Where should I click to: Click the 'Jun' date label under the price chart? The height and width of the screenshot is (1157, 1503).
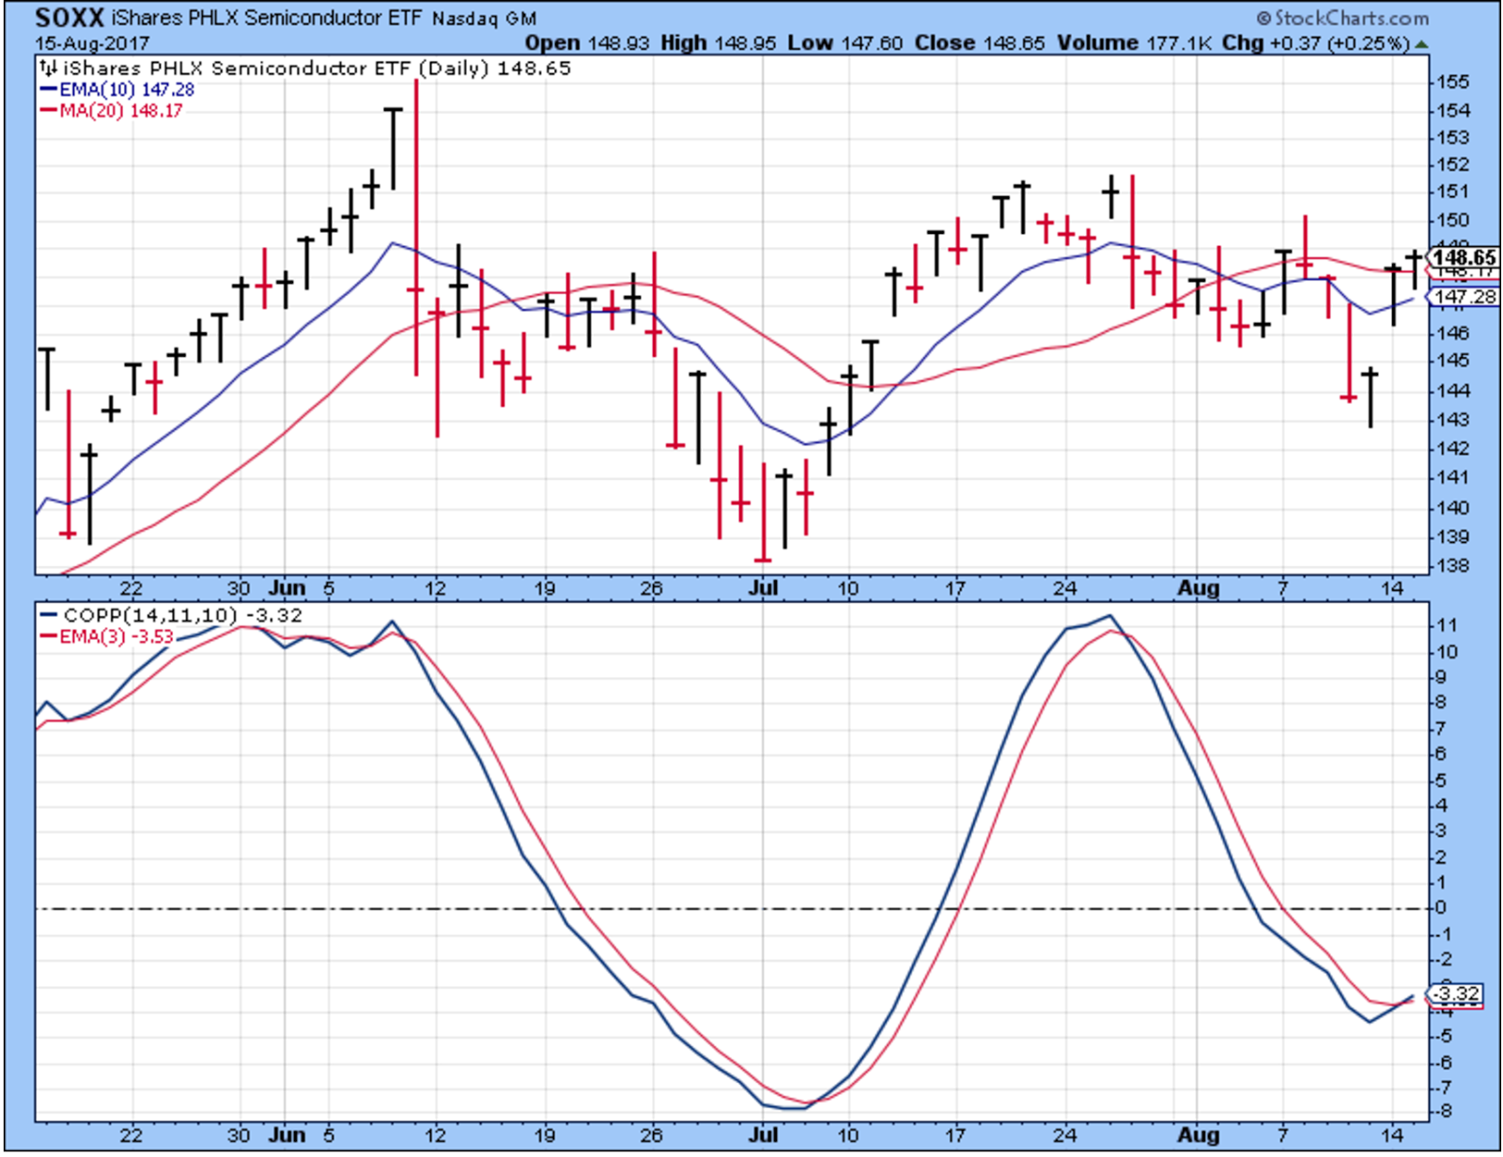[287, 589]
